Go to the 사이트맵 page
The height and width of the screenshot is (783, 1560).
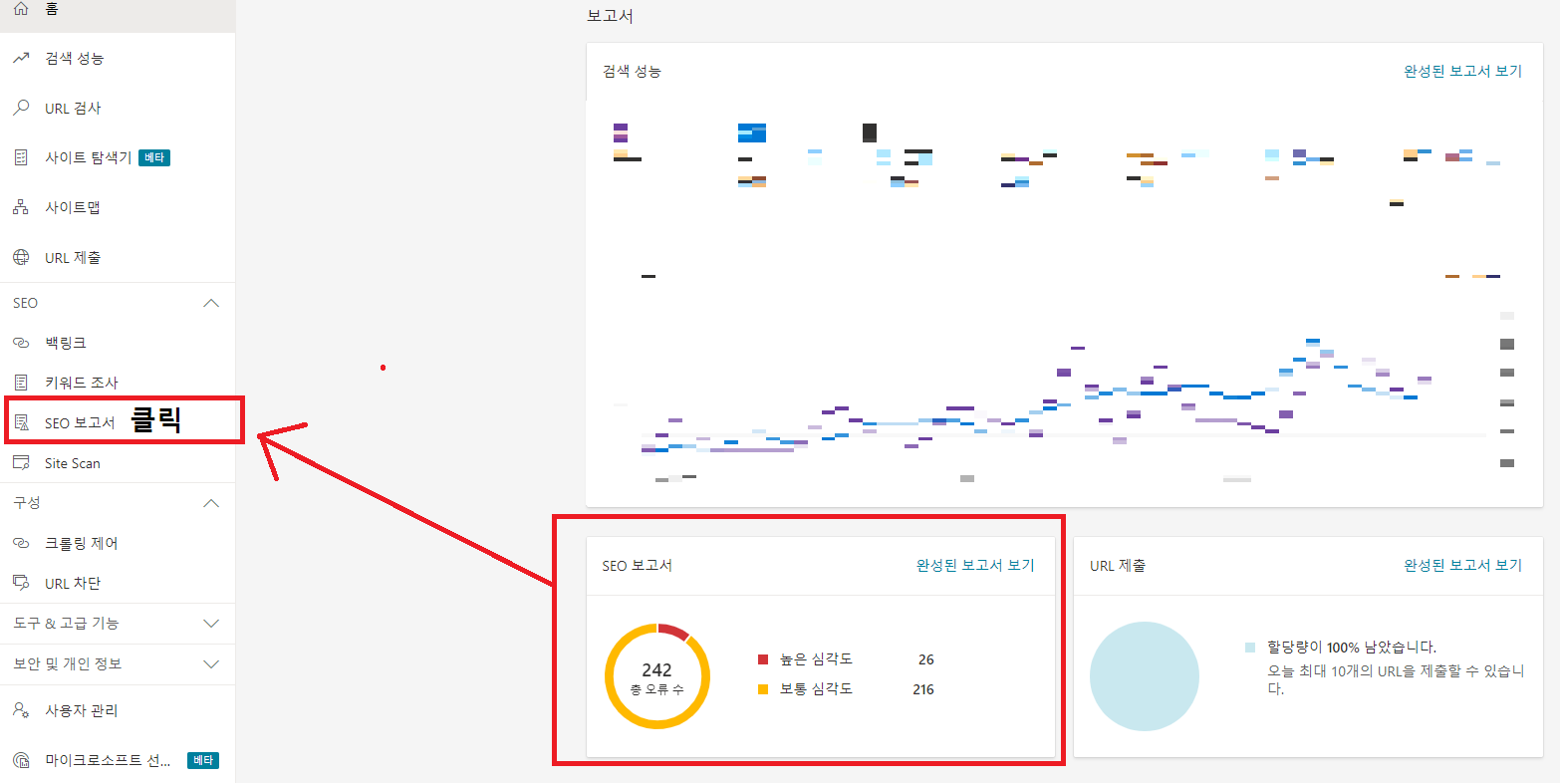[118, 207]
